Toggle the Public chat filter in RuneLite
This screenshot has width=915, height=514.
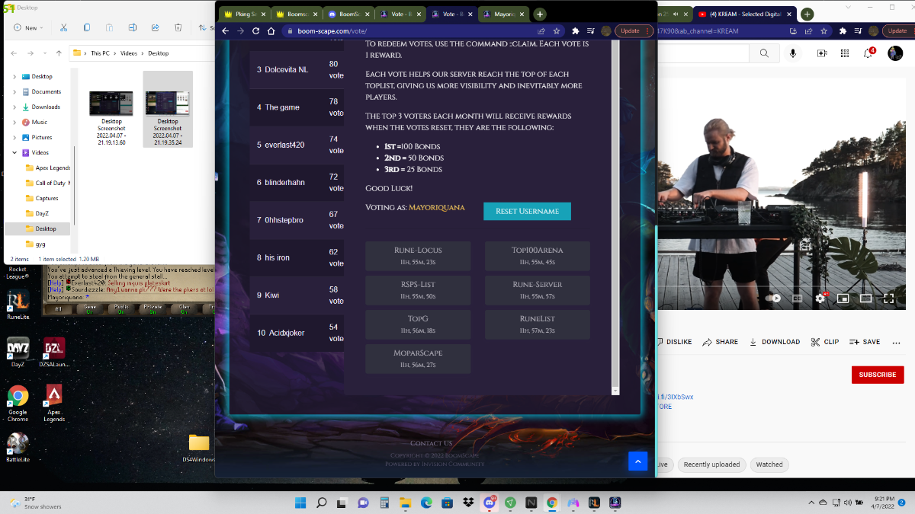coord(121,308)
